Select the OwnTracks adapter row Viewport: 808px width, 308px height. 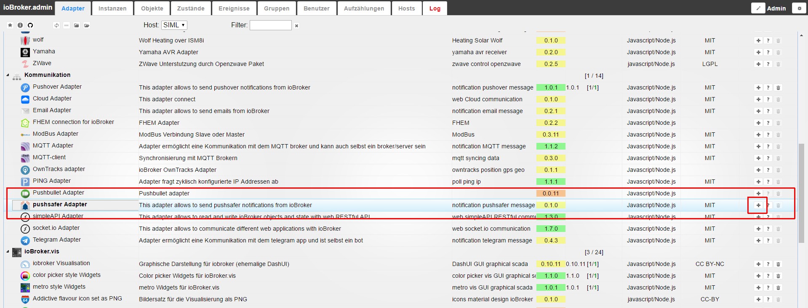400,170
